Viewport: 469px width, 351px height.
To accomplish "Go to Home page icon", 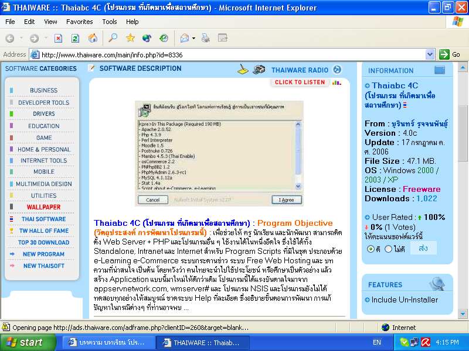I will click(x=93, y=38).
